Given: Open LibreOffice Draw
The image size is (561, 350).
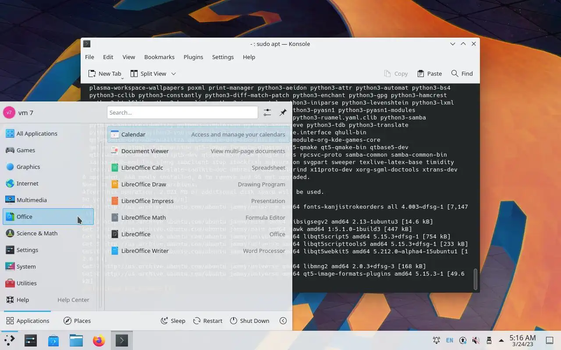Looking at the screenshot, I should click(199, 184).
